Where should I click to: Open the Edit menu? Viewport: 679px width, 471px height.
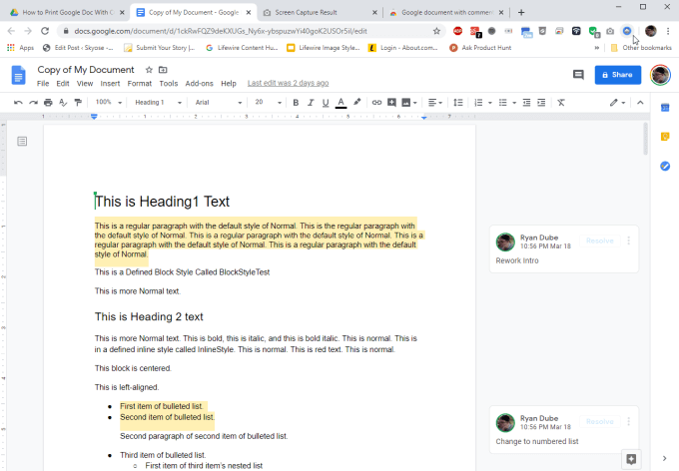[x=63, y=84]
